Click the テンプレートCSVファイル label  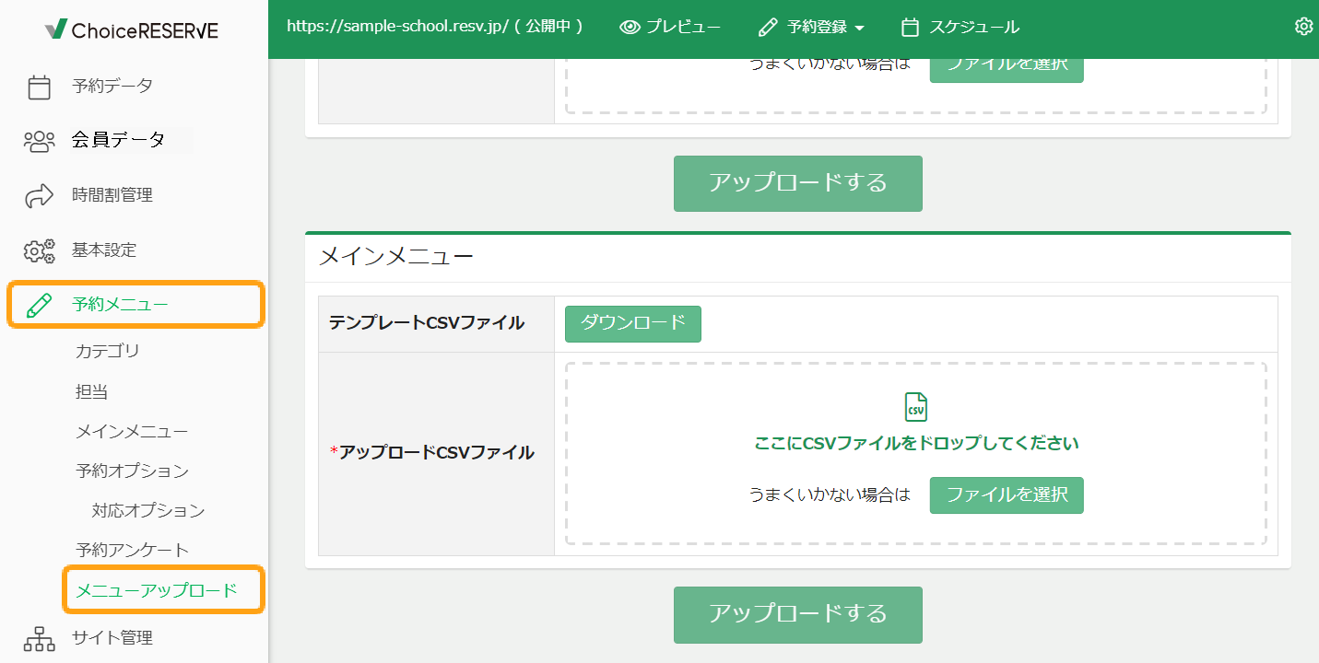pyautogui.click(x=427, y=323)
